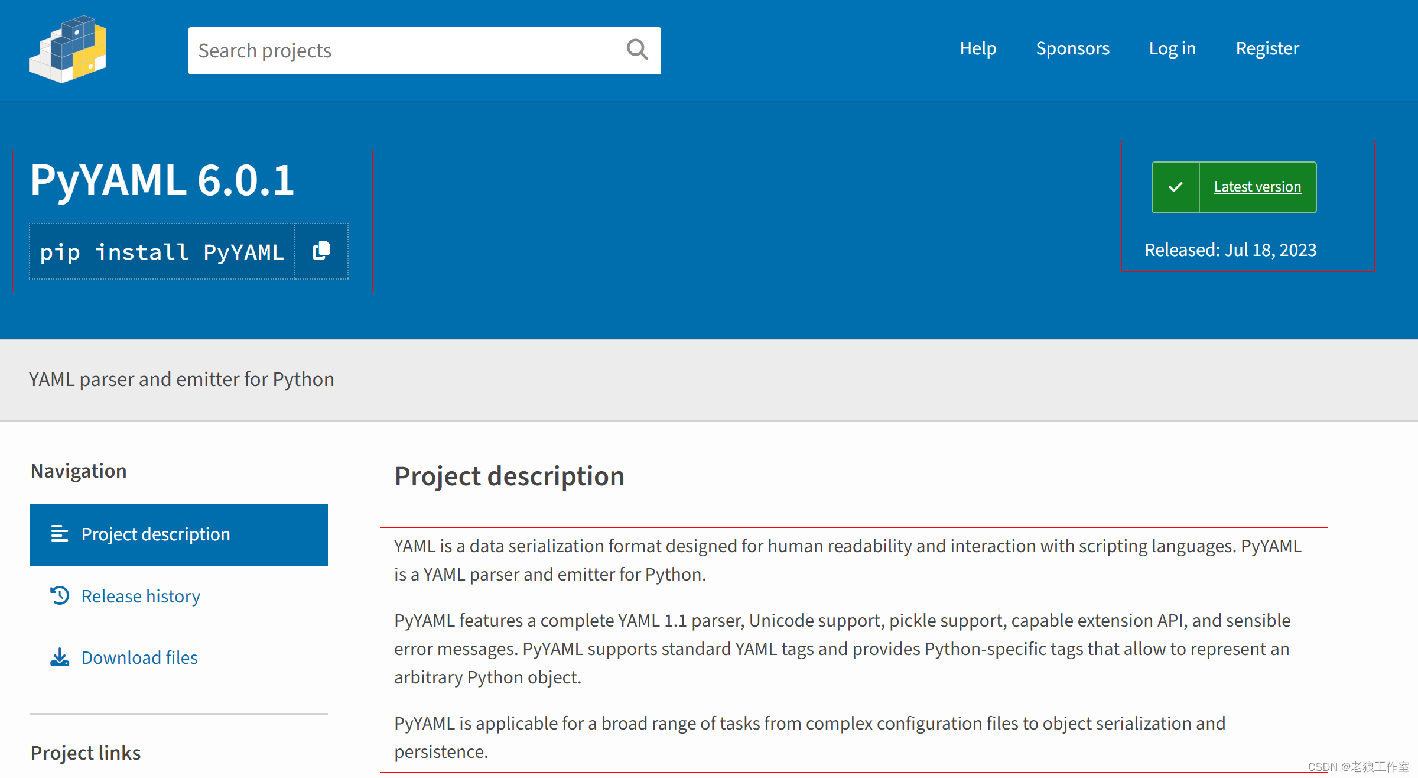
Task: Click the Download files arrow icon
Action: 60,657
